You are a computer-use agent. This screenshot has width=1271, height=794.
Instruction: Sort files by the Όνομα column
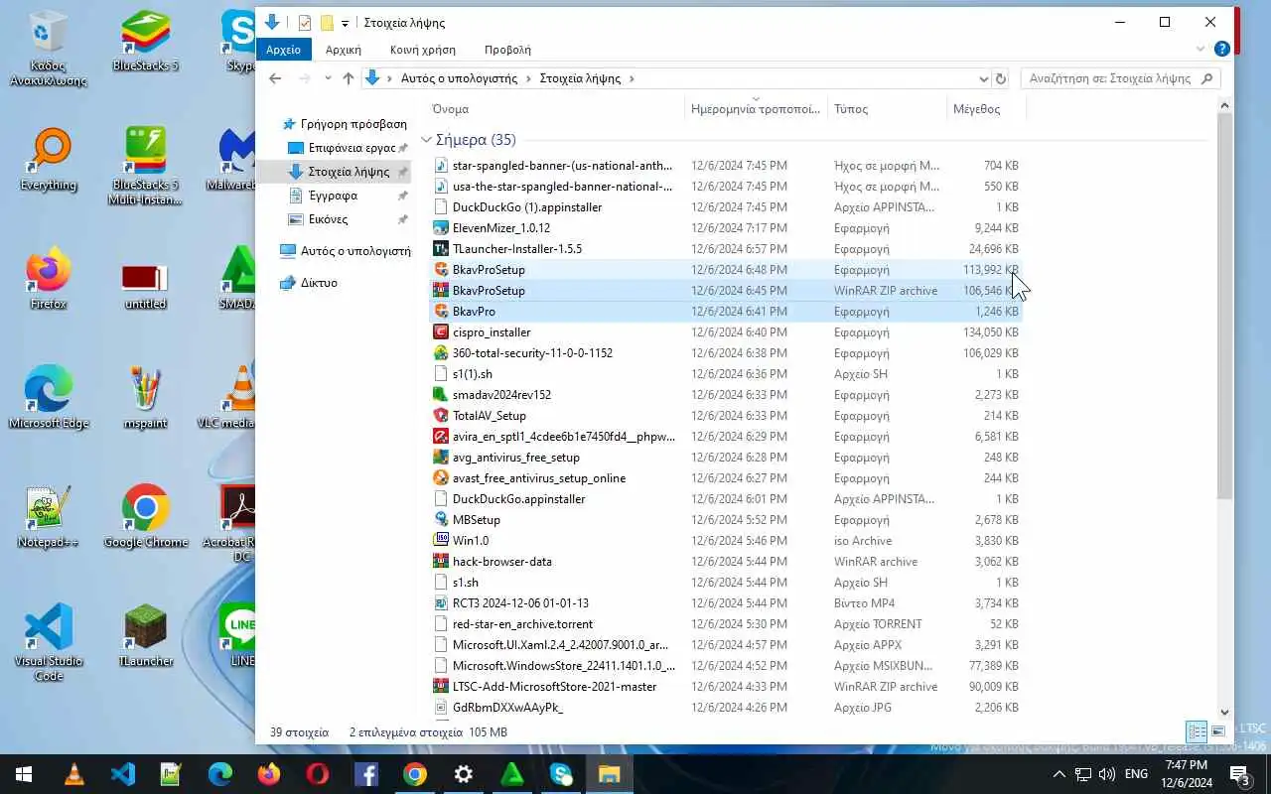pos(556,109)
